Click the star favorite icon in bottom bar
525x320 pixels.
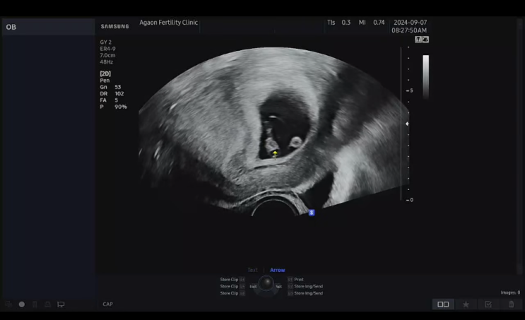coord(466,304)
